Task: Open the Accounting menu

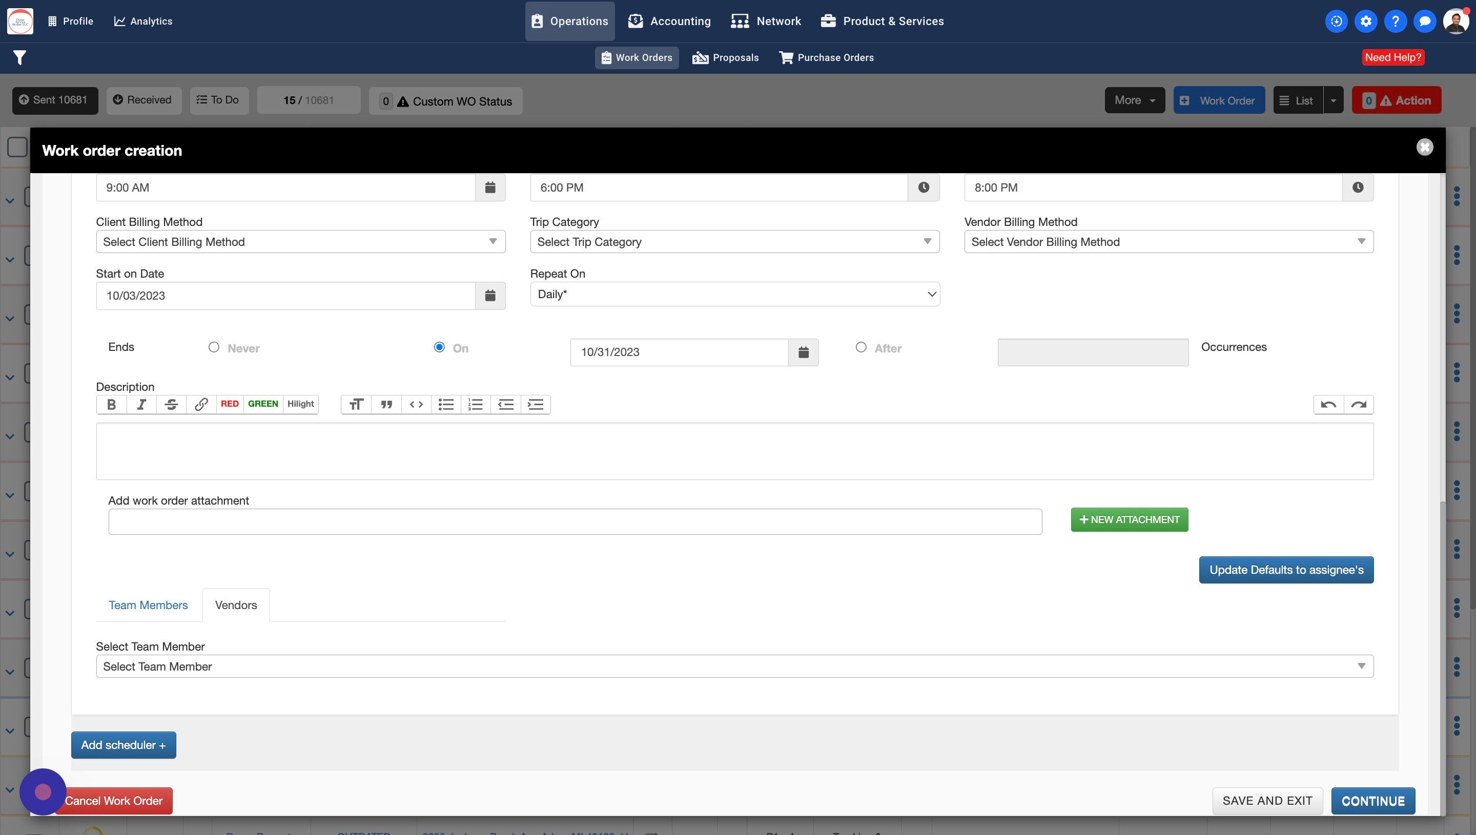Action: click(669, 21)
